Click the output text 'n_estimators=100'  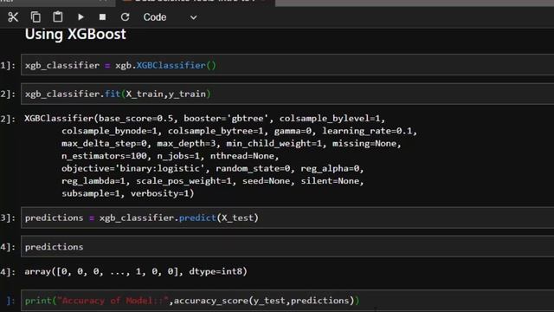point(104,156)
